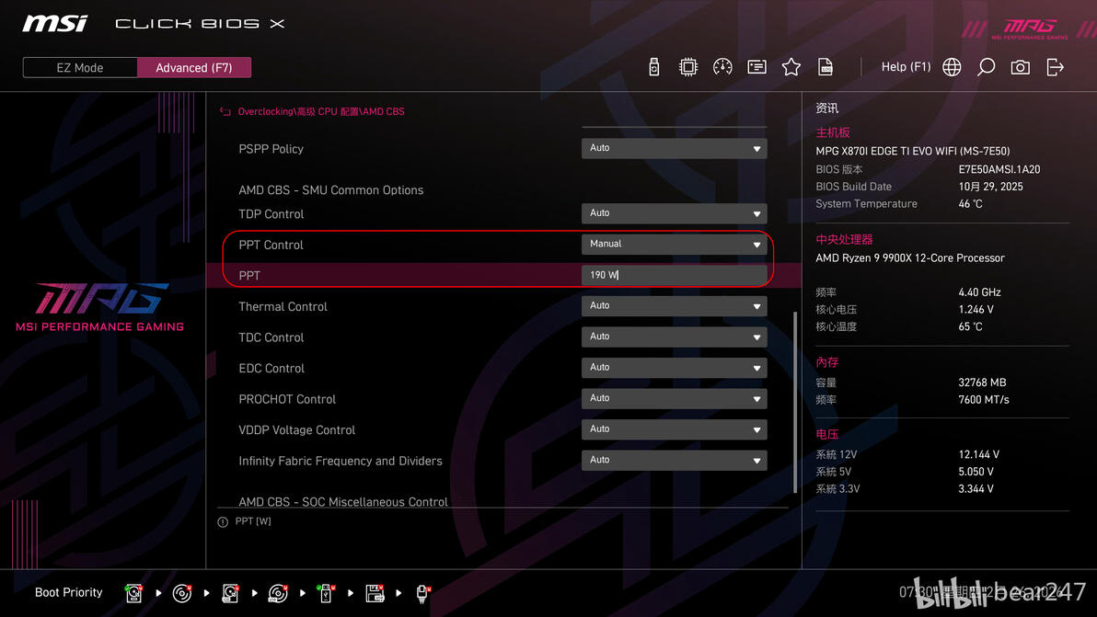Click the 32768 MB memory capacity value
Viewport: 1097px width, 617px height.
point(982,383)
